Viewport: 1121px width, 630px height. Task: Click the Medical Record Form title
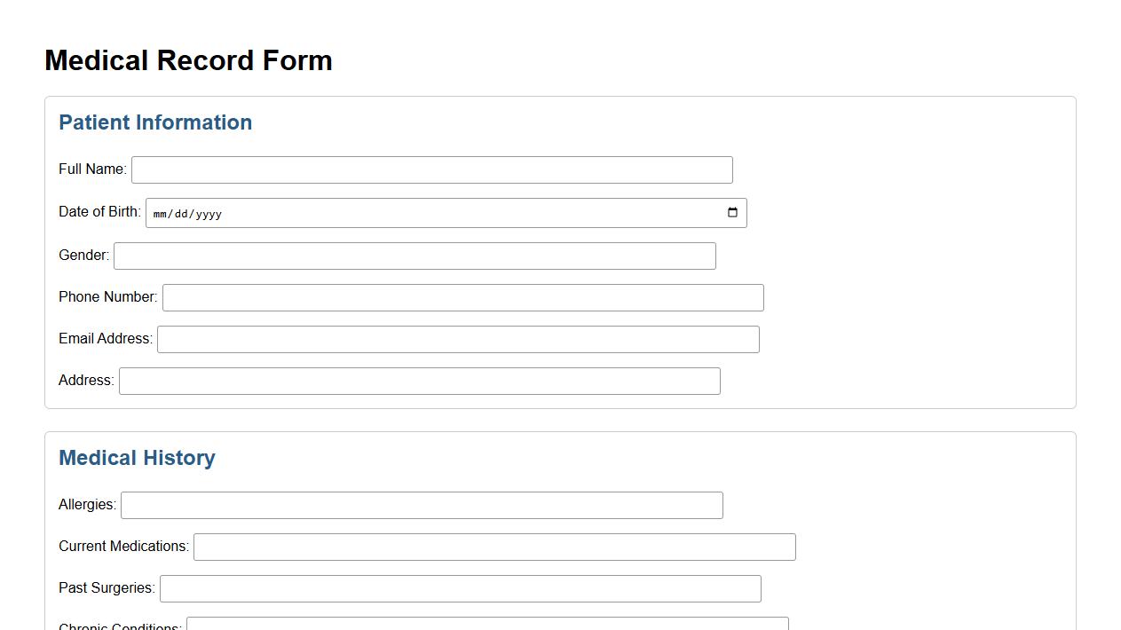click(188, 60)
